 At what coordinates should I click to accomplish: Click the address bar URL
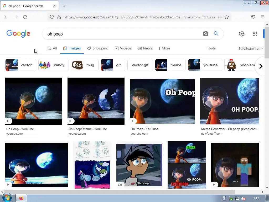(143, 17)
